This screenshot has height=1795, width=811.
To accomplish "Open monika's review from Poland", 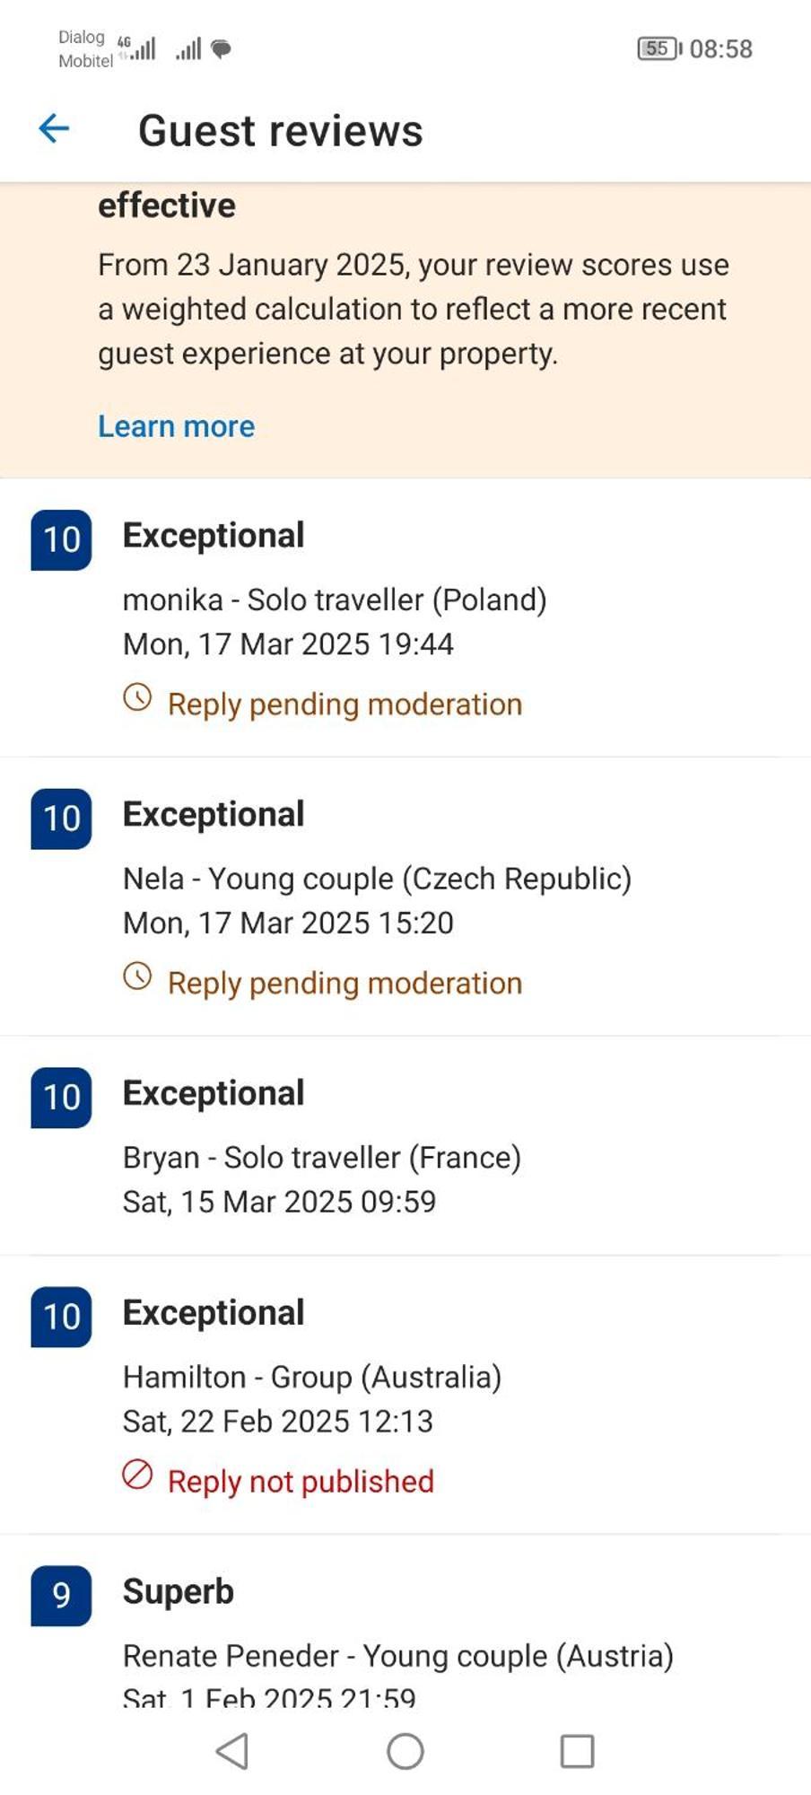I will point(405,618).
